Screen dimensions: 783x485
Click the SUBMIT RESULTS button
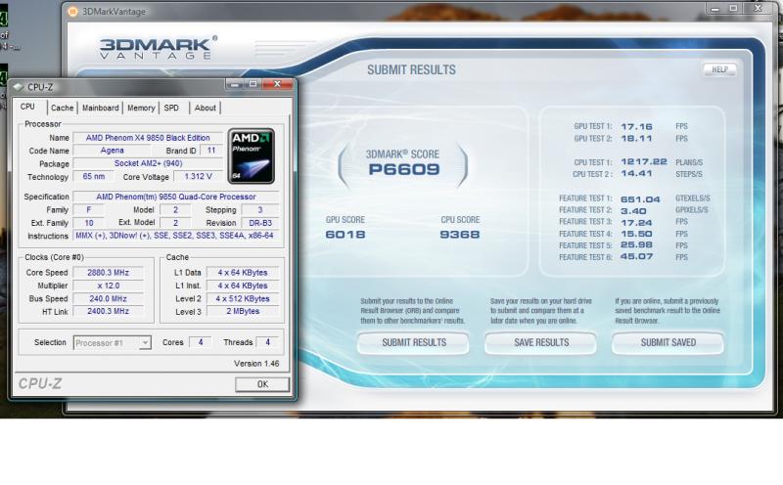[413, 343]
